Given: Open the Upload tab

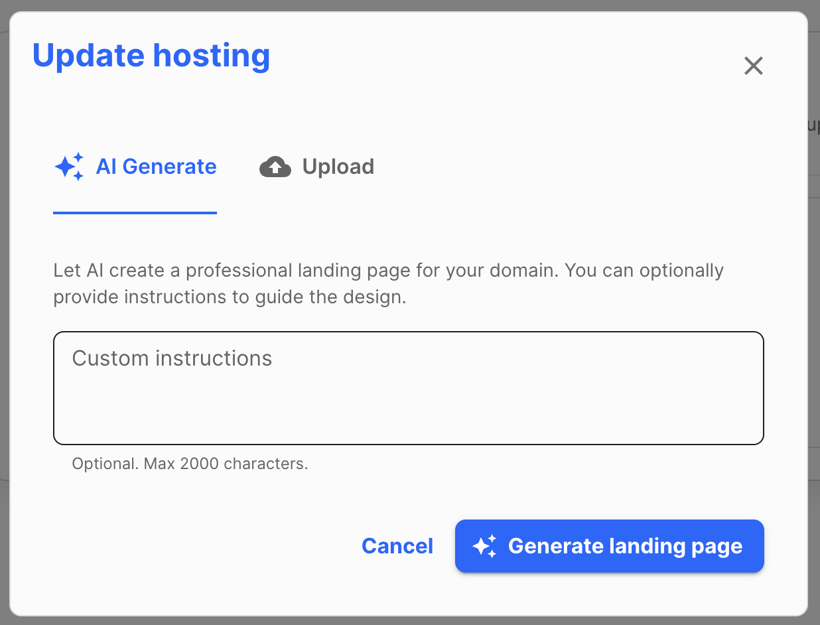Looking at the screenshot, I should pos(317,167).
